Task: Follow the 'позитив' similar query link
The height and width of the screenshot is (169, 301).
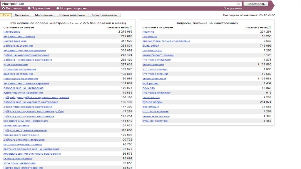Action: (148, 32)
